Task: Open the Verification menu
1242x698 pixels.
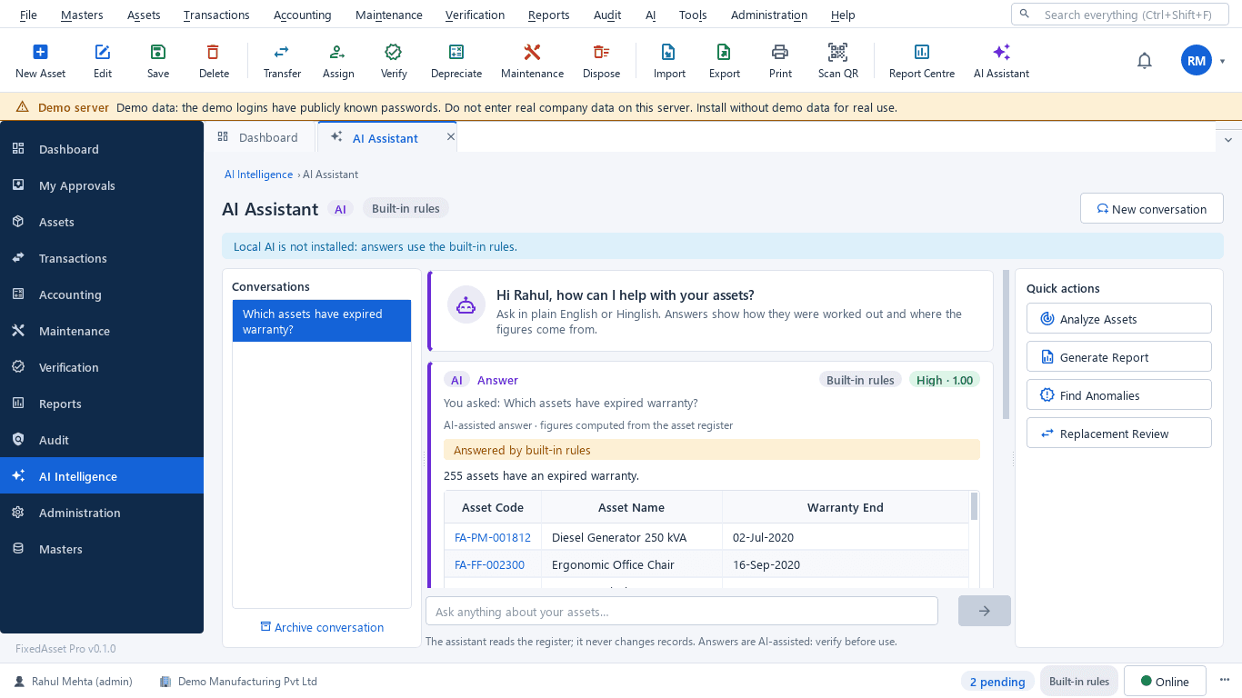Action: pos(475,15)
